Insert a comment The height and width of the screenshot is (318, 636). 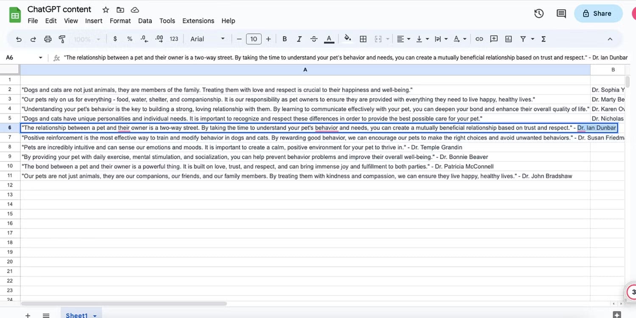pos(493,39)
